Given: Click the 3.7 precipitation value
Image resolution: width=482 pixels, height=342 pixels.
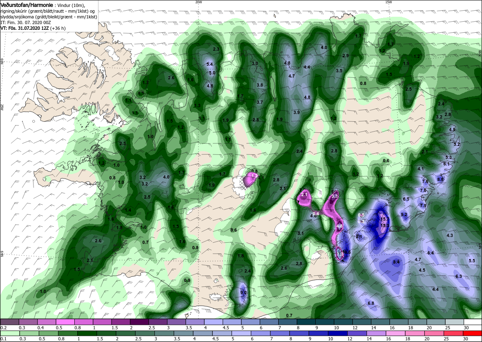Looking at the screenshot, I should click(x=260, y=102).
